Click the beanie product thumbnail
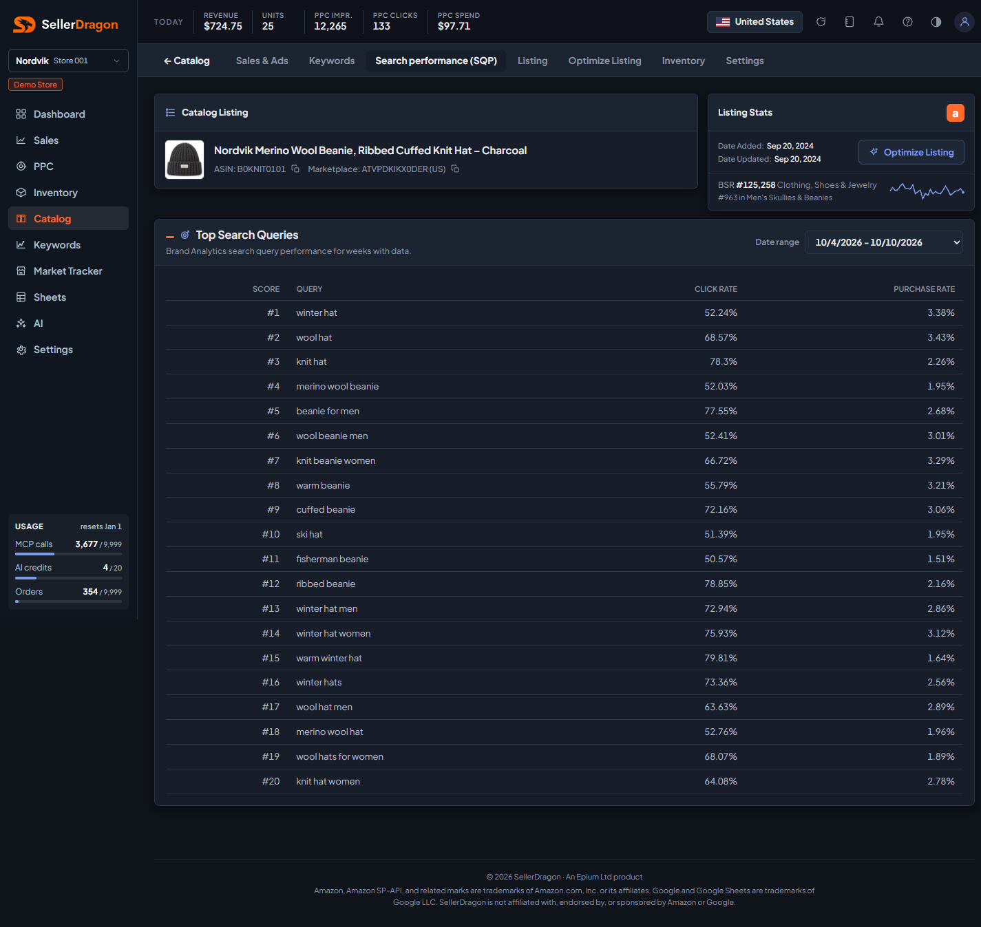 tap(184, 160)
